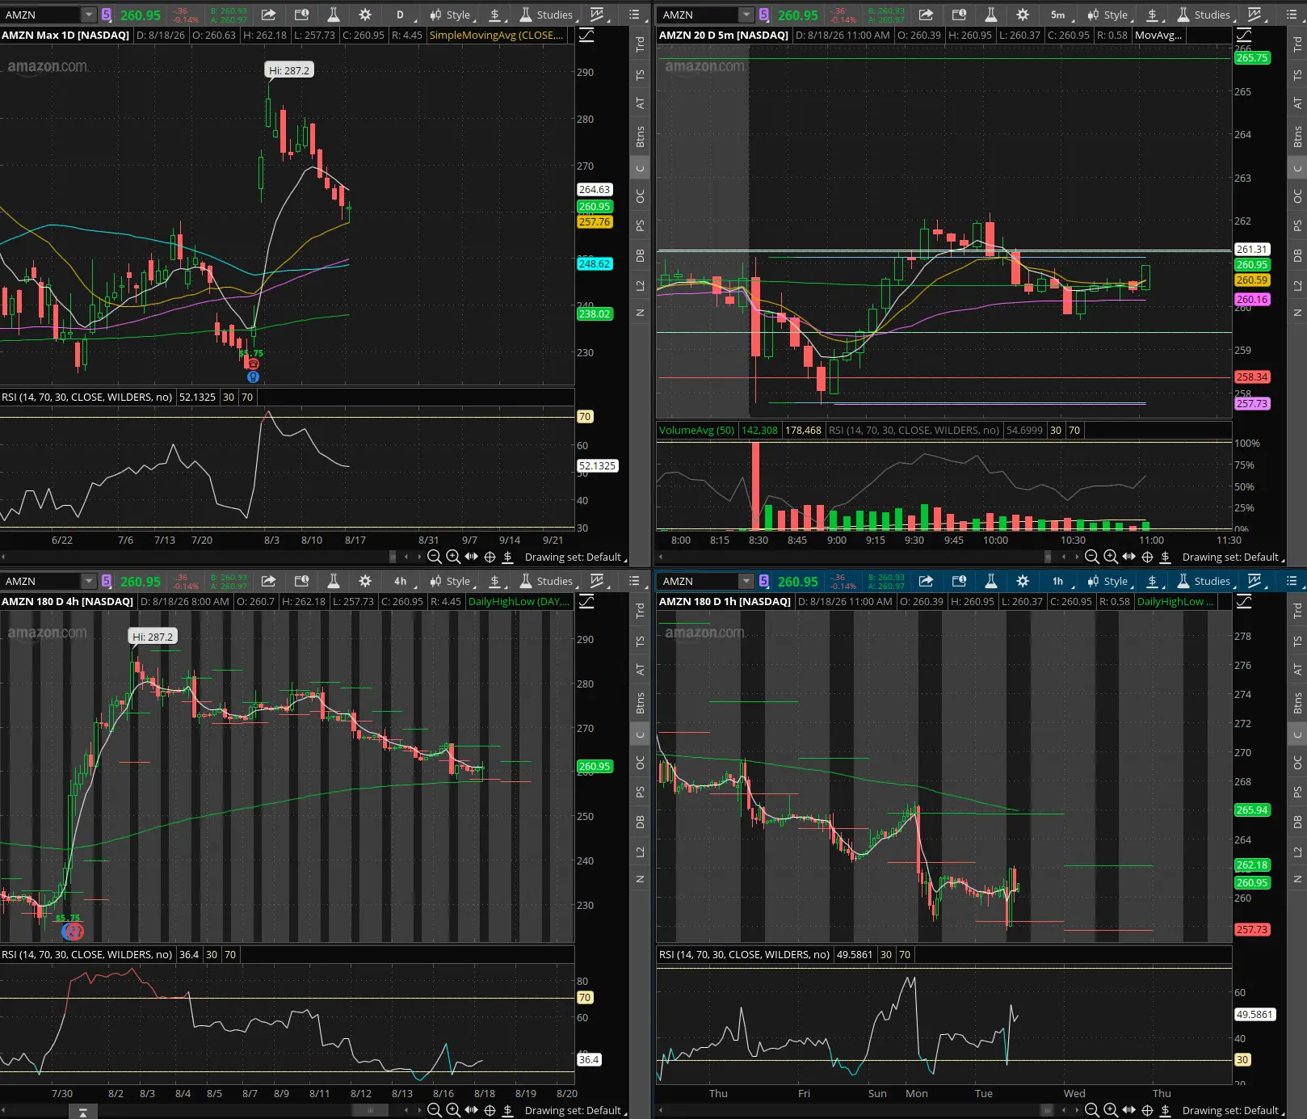Click the Studies button on the 5m chart

[1204, 15]
